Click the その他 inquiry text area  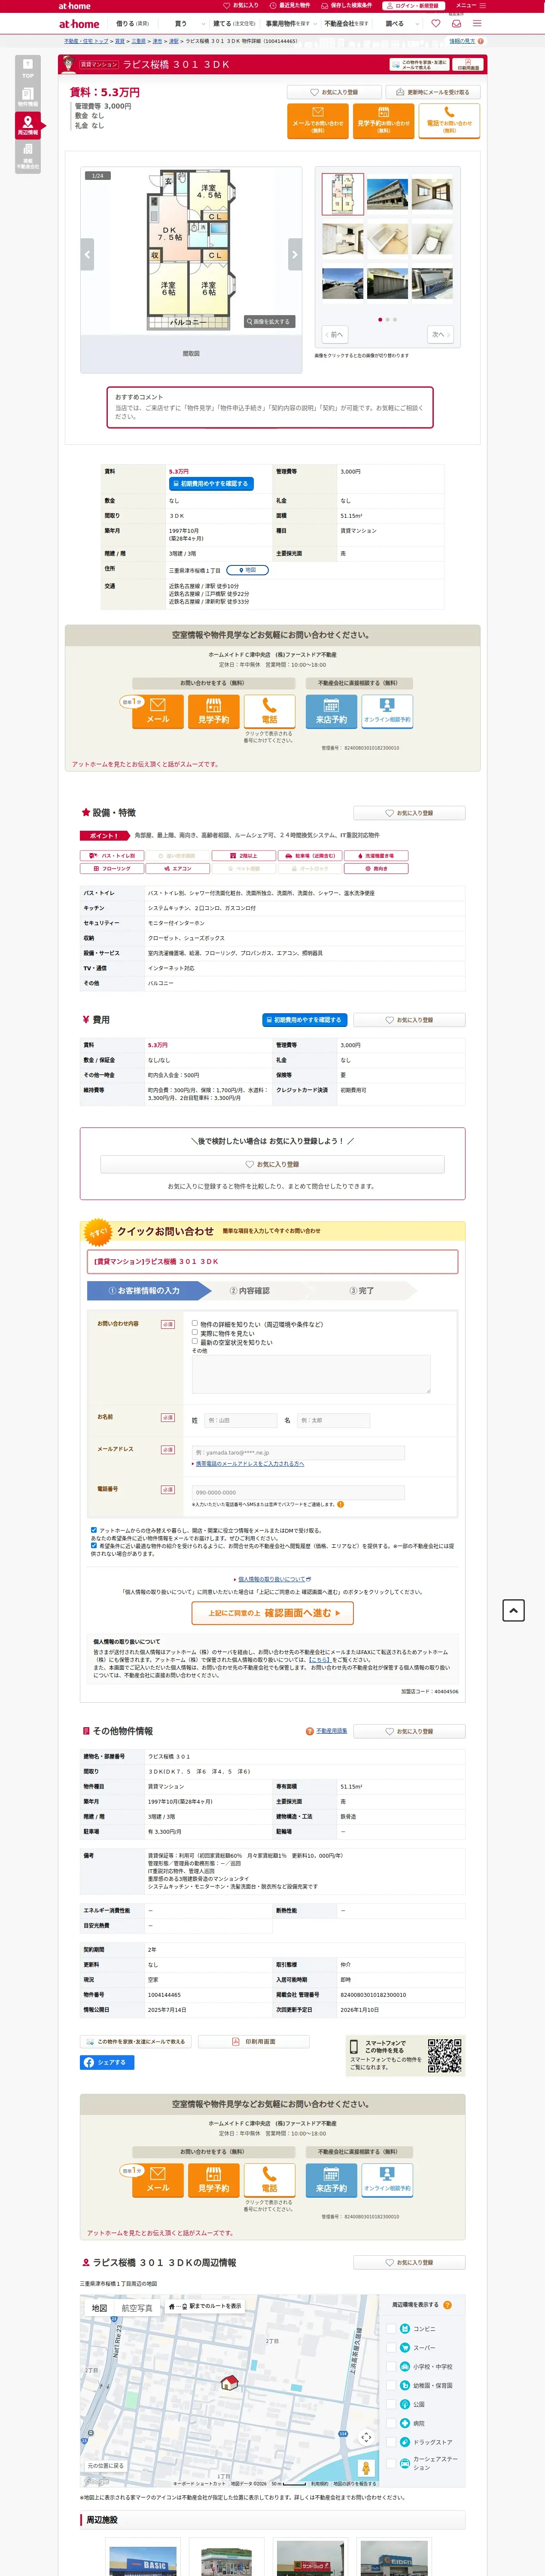pos(311,1374)
